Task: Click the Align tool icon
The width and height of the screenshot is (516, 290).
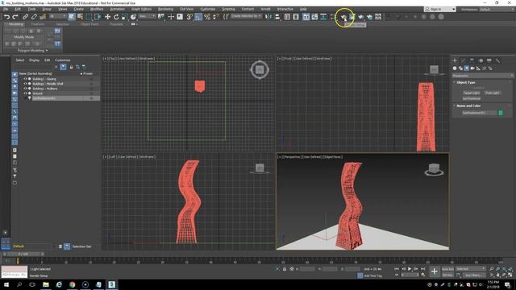Action: (x=277, y=17)
